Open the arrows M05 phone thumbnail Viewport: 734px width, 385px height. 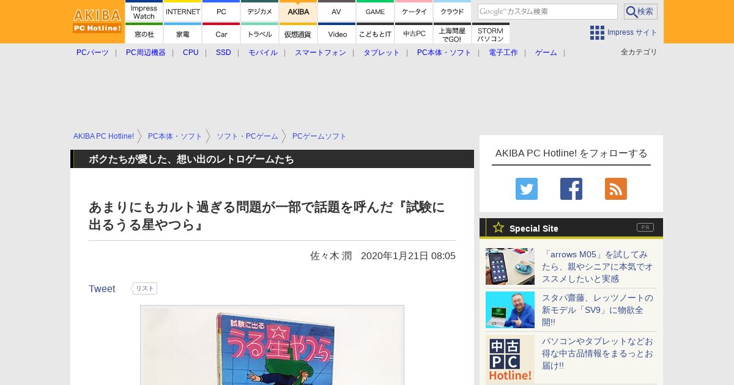510,266
